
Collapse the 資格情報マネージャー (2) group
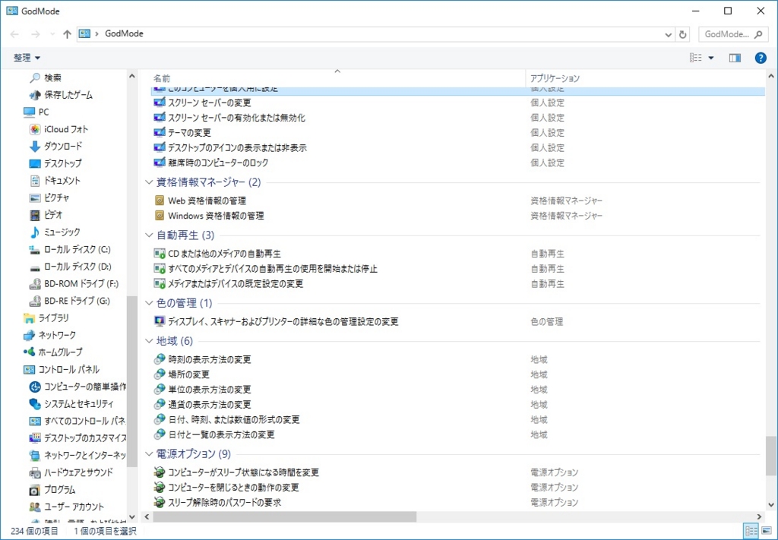tap(148, 182)
